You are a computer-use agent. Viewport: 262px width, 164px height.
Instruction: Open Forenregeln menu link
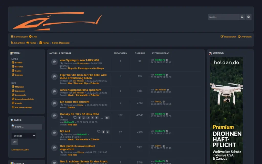pos(19,95)
